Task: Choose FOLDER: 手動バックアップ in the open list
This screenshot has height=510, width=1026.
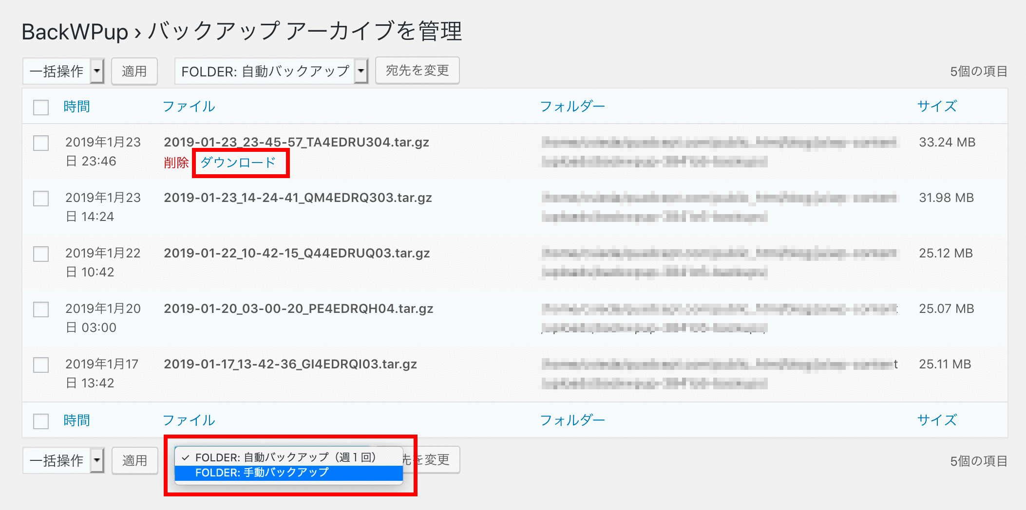Action: pos(289,473)
